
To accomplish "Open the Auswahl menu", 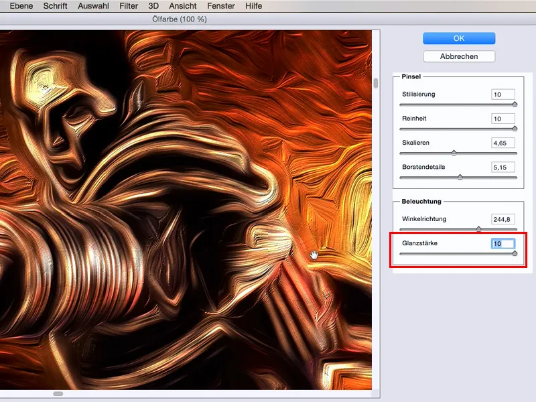I will point(94,6).
